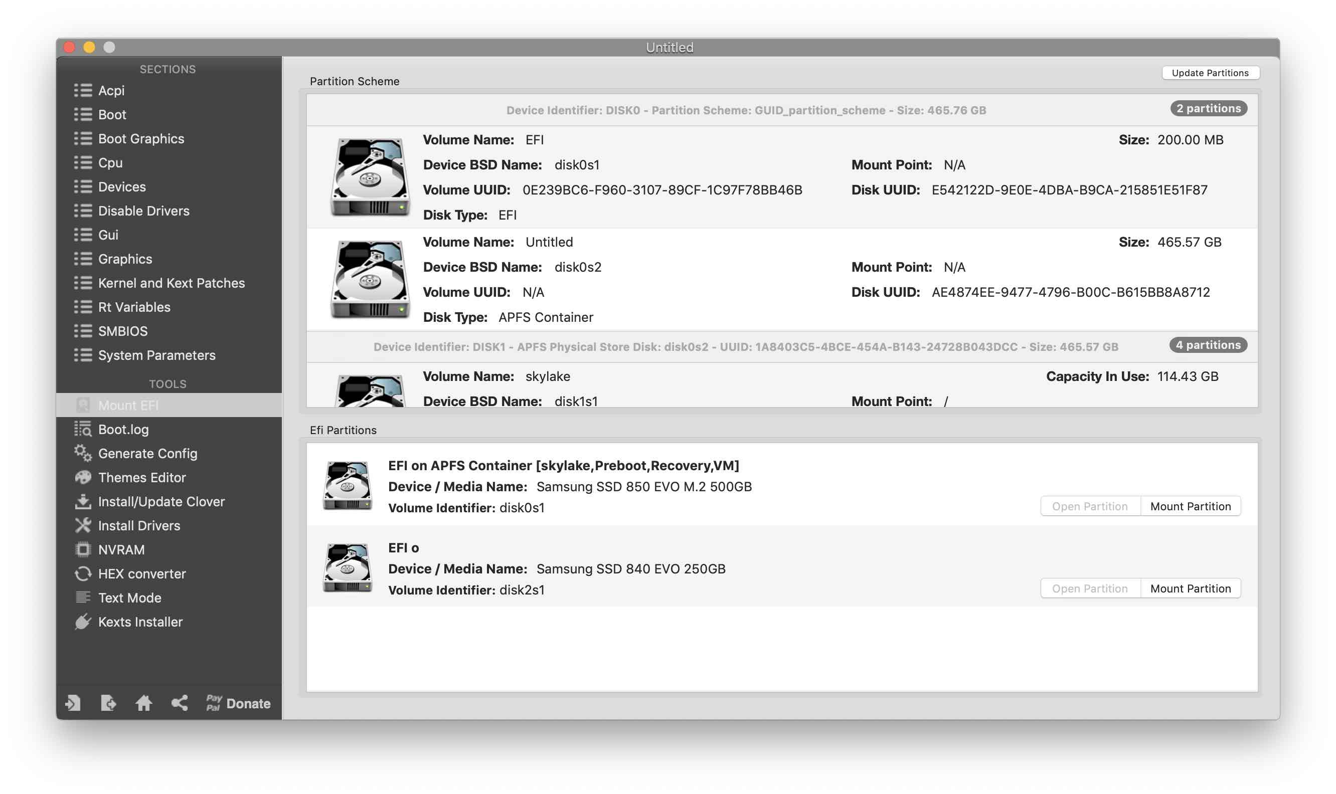This screenshot has width=1336, height=794.
Task: Select Kernel and Kext Patches section
Action: coord(172,283)
